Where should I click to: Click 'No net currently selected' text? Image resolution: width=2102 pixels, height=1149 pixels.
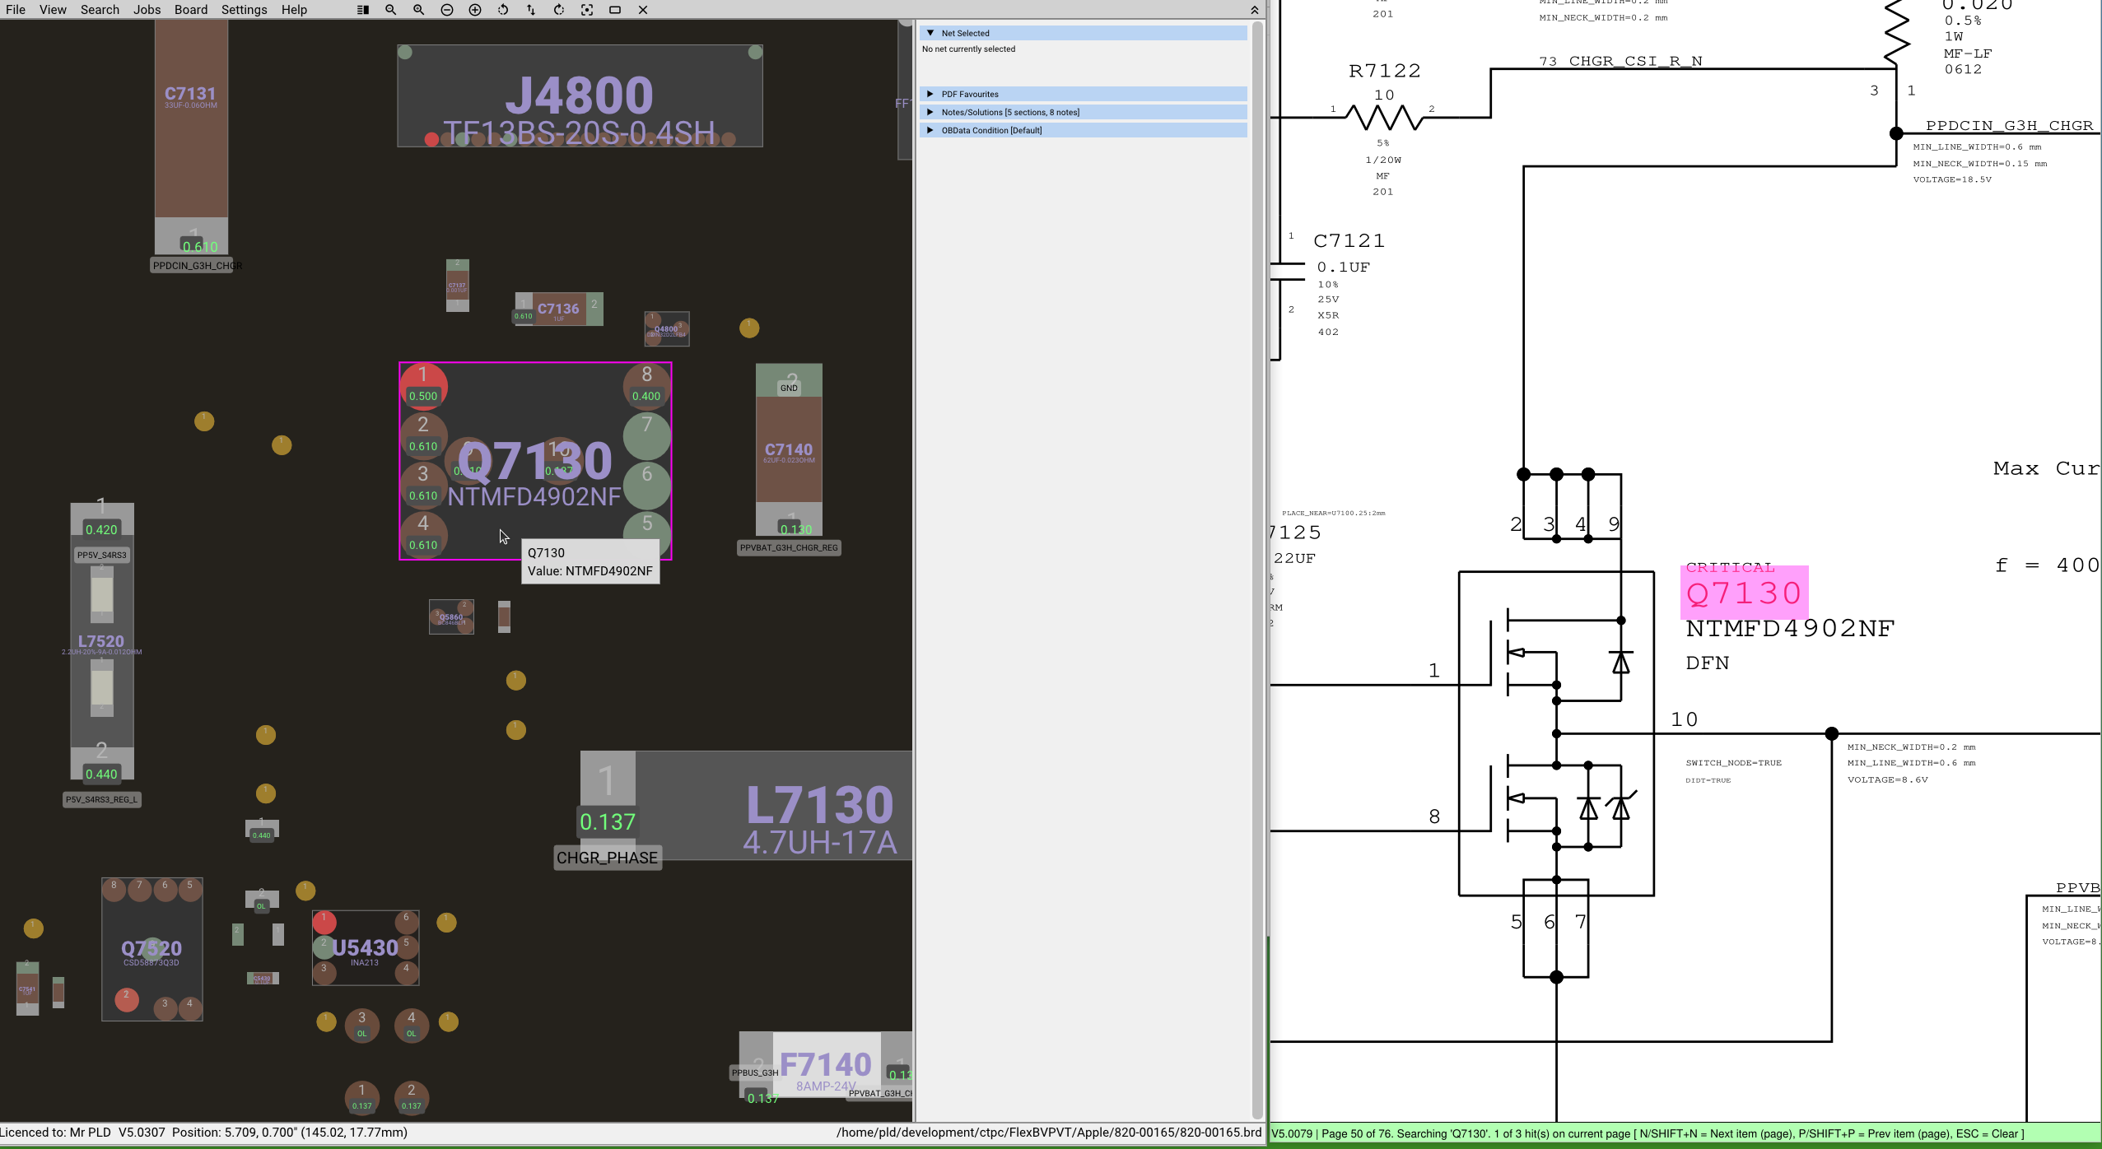pos(968,49)
